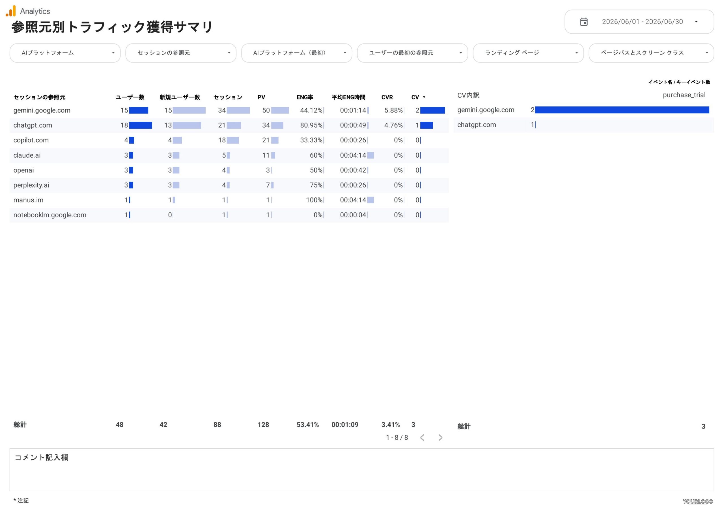Click the イベント名 / キーイベント数 label

tap(679, 82)
